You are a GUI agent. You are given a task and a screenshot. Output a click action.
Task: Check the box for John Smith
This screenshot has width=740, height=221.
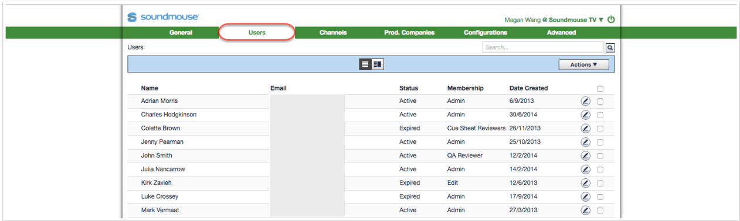pos(600,156)
